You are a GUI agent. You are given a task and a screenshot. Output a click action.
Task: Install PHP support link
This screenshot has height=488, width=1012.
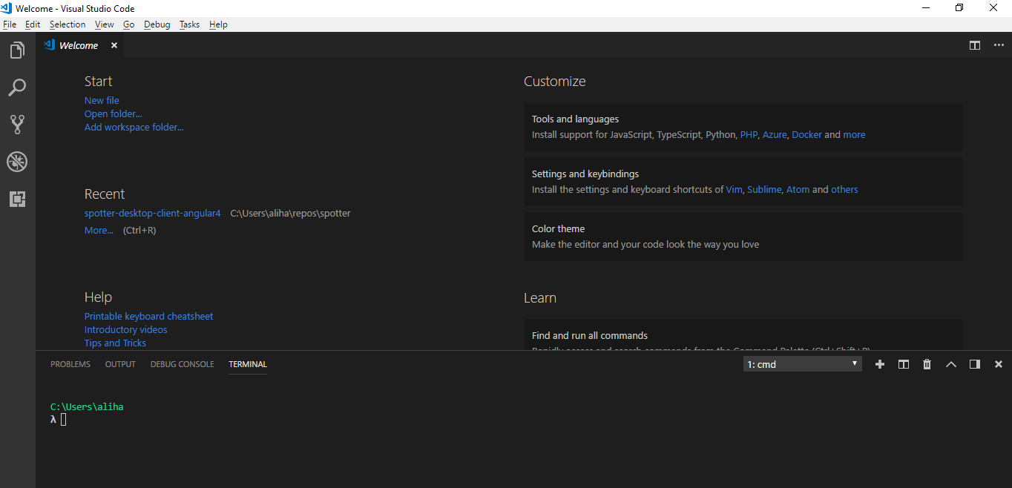749,134
